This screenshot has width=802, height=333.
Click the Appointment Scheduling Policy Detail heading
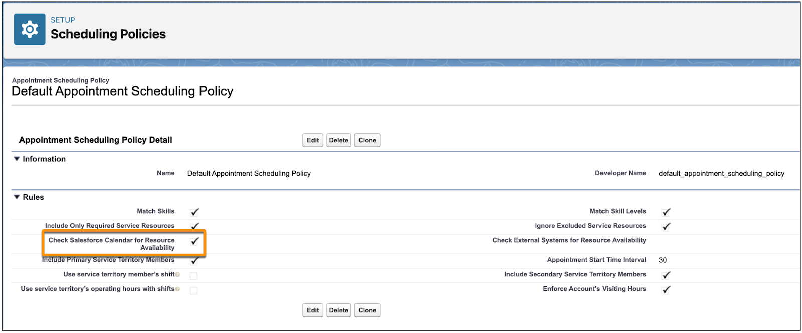point(96,140)
